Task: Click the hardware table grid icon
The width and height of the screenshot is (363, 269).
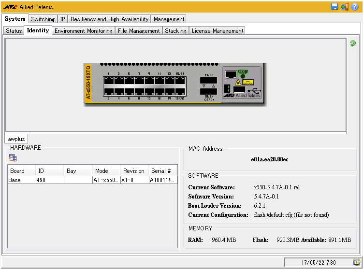Action: (x=13, y=157)
